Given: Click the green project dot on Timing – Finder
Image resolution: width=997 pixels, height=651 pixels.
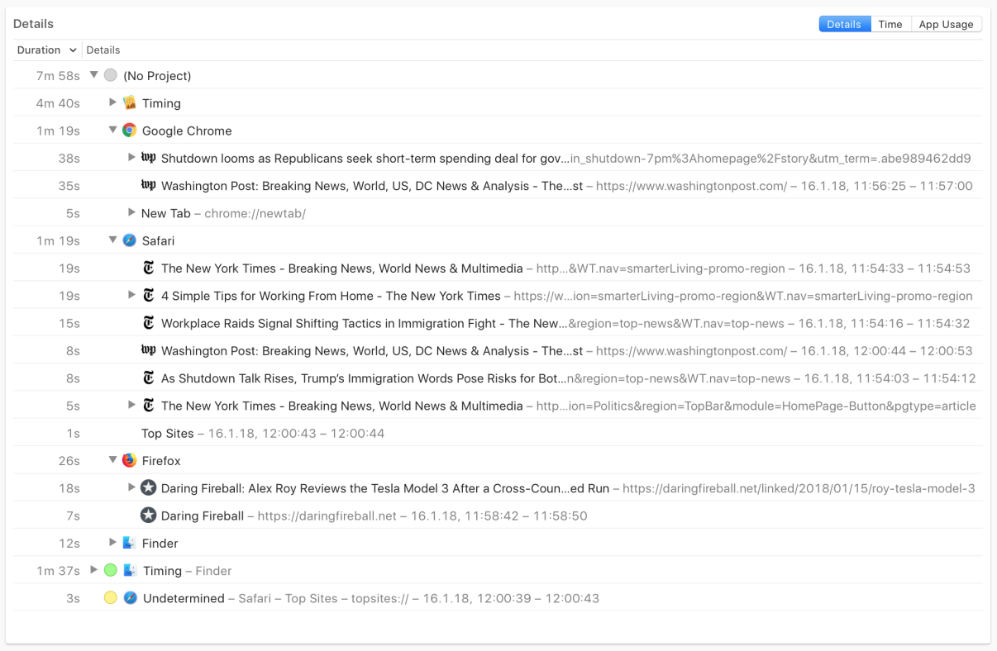Looking at the screenshot, I should [x=111, y=570].
